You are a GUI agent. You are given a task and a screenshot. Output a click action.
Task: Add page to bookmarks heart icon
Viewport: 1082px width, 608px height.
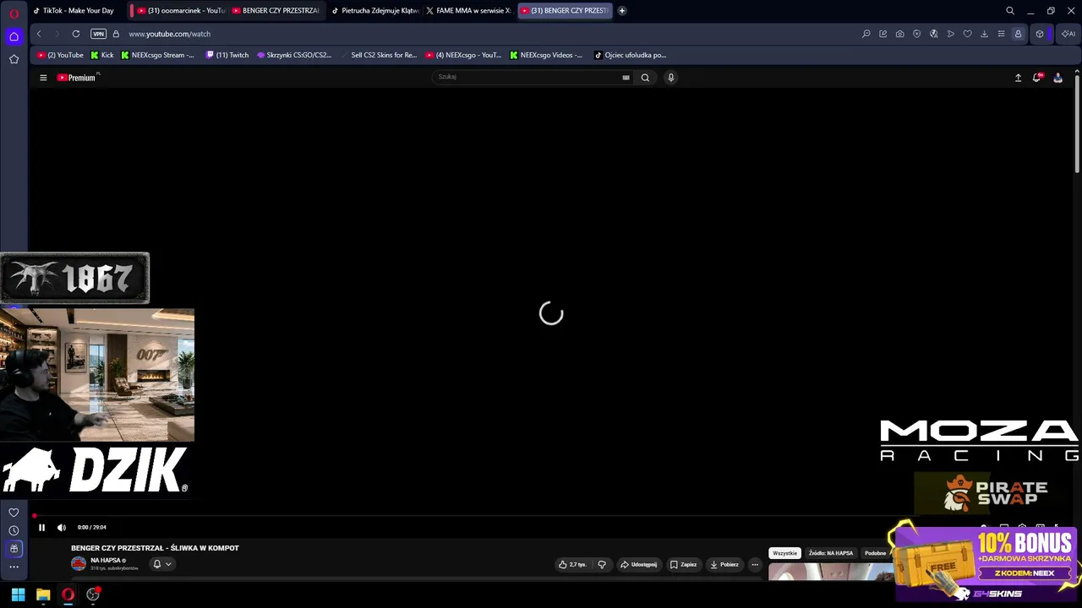[x=968, y=34]
